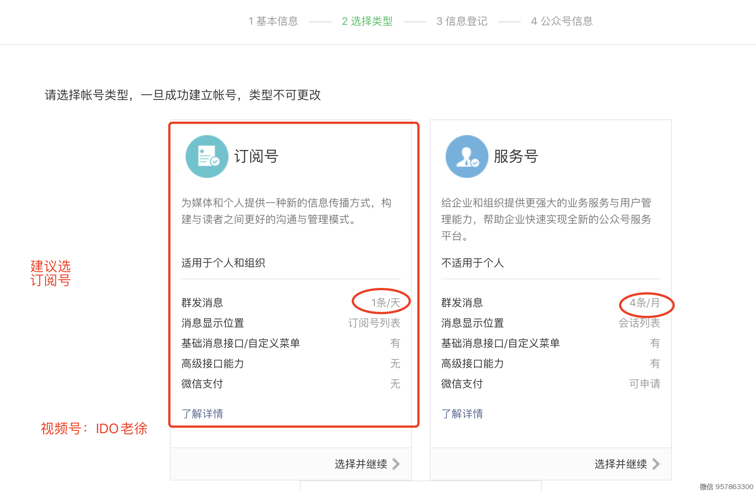Click chevron arrow beside 服务号 选择并继续
Image resolution: width=756 pixels, height=491 pixels.
656,464
